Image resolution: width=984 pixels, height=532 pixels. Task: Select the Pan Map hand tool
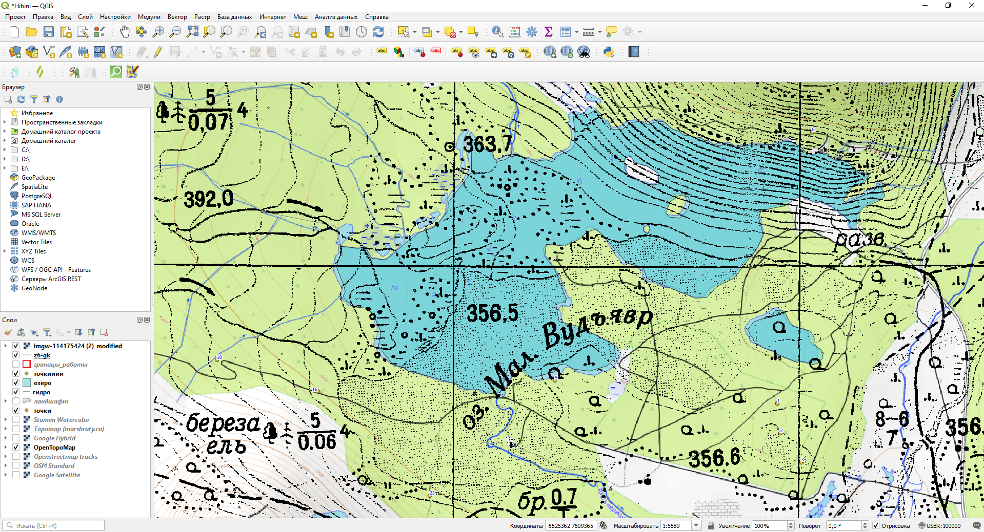(x=125, y=32)
